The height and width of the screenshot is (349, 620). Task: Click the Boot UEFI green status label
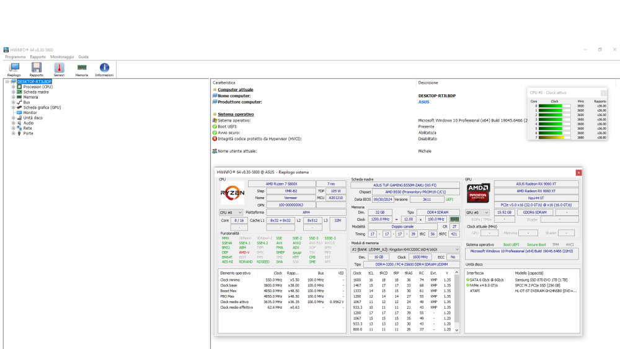511,245
